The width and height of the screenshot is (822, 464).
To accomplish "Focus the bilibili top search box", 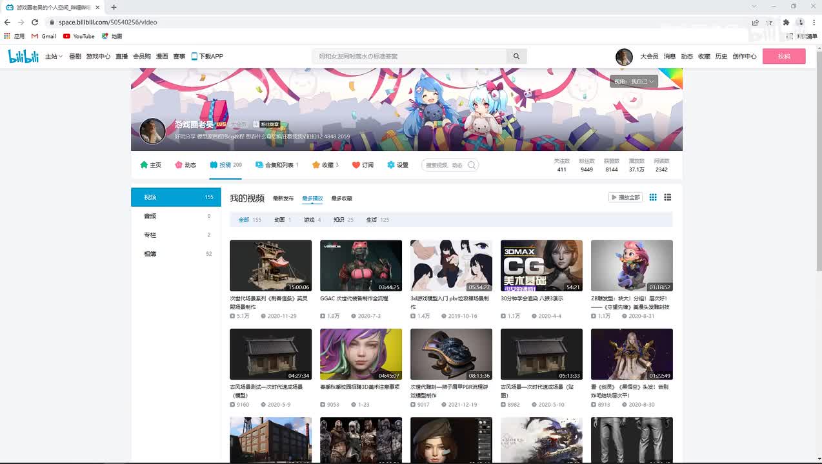I will pyautogui.click(x=410, y=56).
